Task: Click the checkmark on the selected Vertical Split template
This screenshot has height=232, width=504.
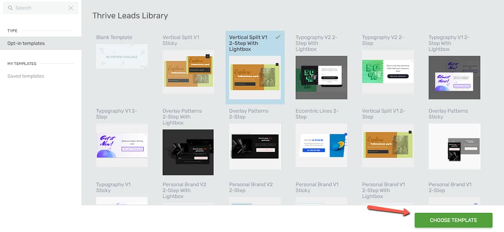Action: point(278,37)
